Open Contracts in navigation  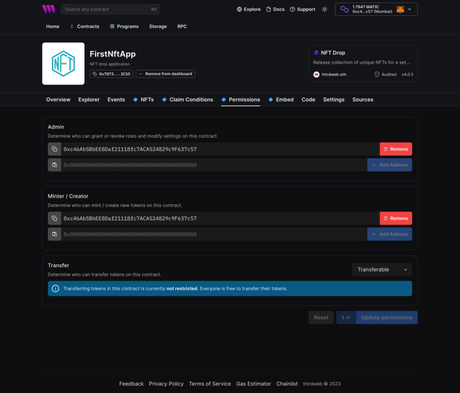coord(85,26)
